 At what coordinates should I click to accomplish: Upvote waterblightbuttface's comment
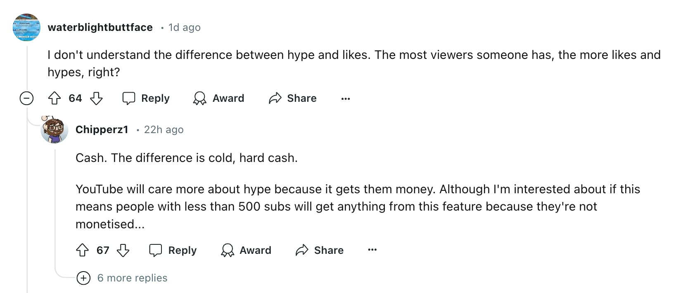coord(54,98)
